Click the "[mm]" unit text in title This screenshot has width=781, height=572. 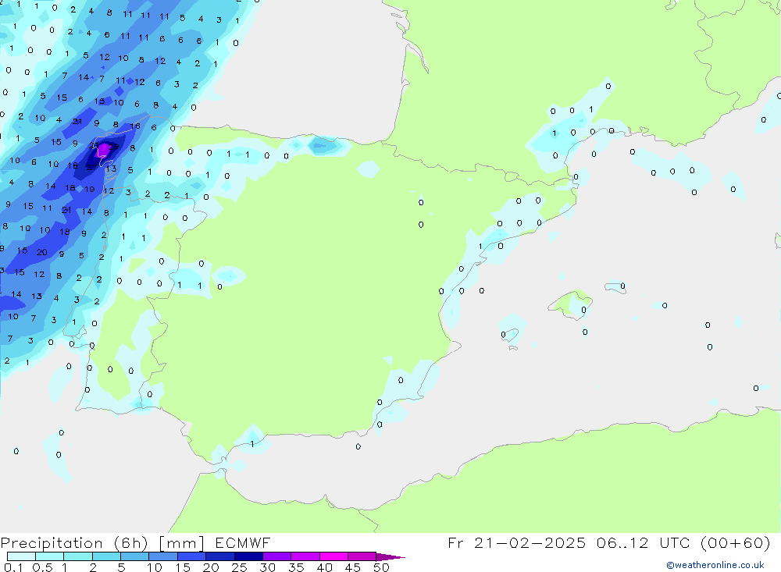pos(181,543)
